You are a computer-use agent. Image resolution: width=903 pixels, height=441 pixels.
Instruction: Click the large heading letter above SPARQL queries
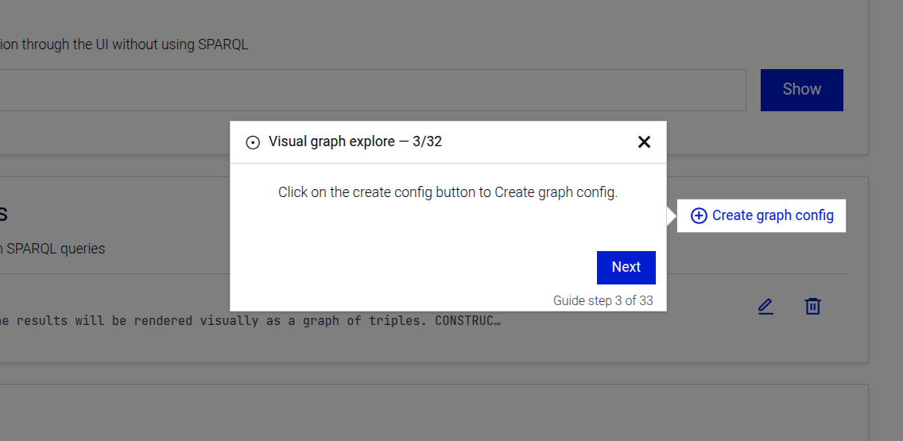click(x=3, y=214)
